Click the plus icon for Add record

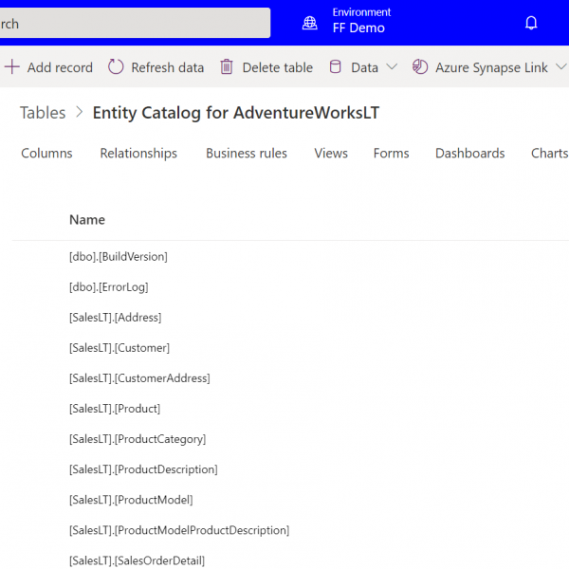pyautogui.click(x=12, y=67)
